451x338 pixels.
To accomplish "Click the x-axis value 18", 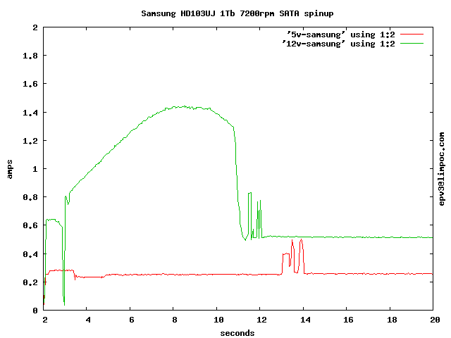I will pyautogui.click(x=392, y=320).
